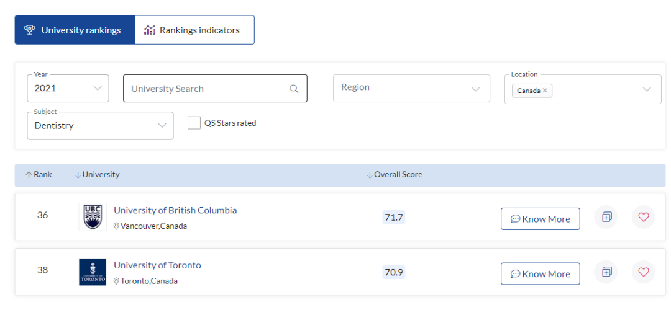The image size is (671, 310).
Task: Open the Year dropdown
Action: point(68,88)
